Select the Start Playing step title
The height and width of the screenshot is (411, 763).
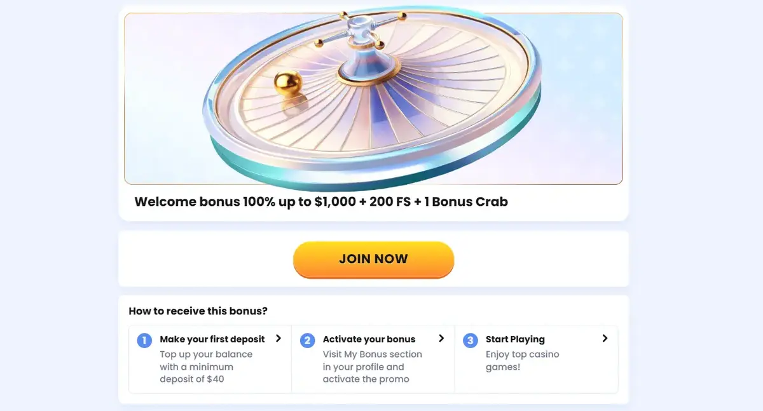(515, 339)
